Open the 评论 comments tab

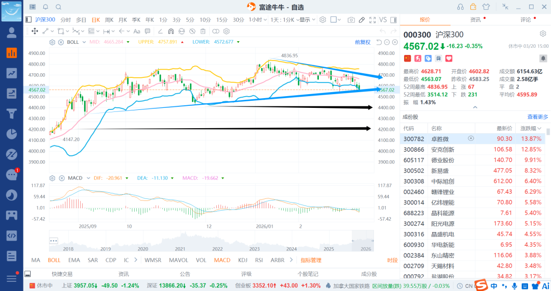pyautogui.click(x=525, y=20)
